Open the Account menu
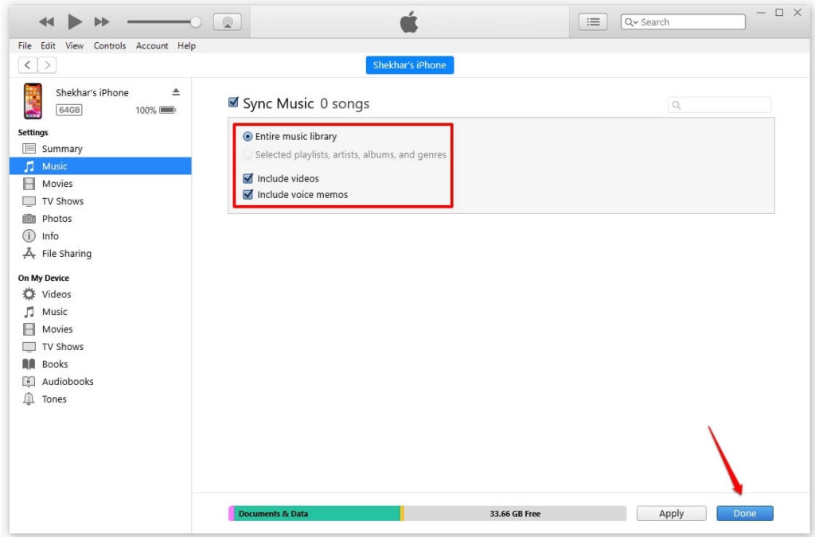The width and height of the screenshot is (815, 537). (x=152, y=45)
